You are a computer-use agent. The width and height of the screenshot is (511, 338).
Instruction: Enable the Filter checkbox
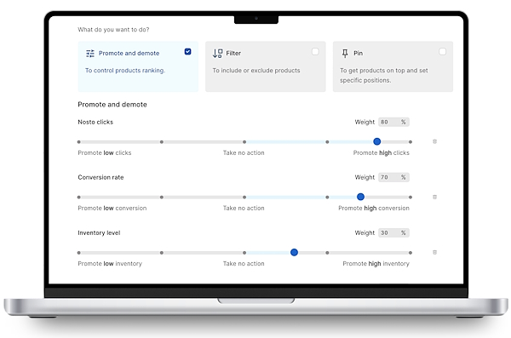(315, 51)
